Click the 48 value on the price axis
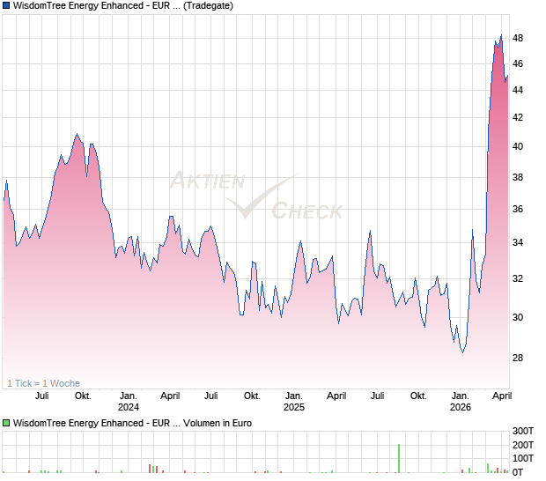546x481 pixels. [x=518, y=39]
